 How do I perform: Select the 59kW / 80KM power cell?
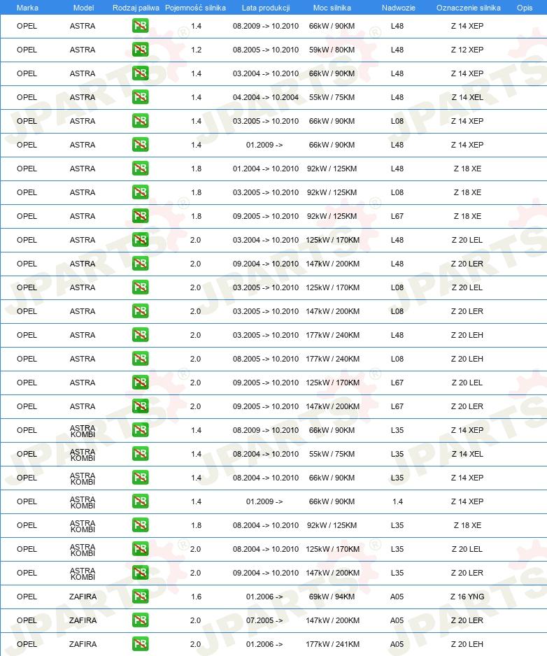point(332,50)
